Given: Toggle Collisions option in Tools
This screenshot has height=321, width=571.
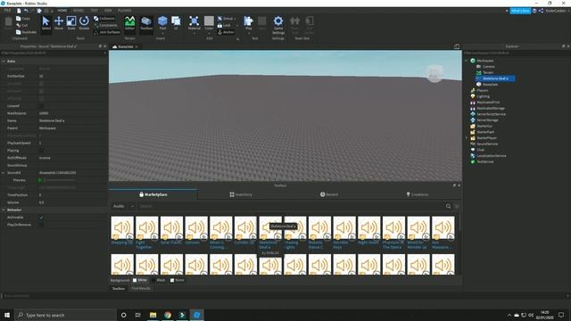Looking at the screenshot, I should [x=104, y=19].
